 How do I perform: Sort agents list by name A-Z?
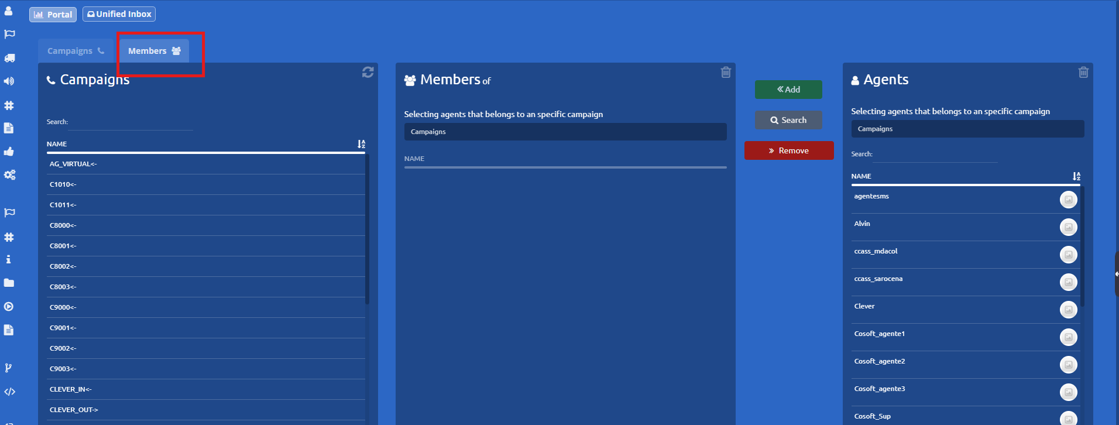tap(1076, 176)
